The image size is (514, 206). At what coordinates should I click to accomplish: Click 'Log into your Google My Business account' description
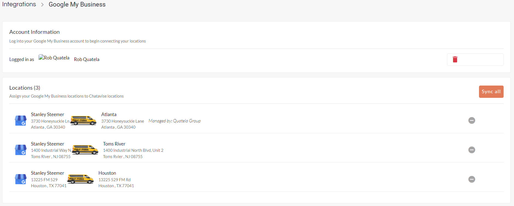(77, 41)
